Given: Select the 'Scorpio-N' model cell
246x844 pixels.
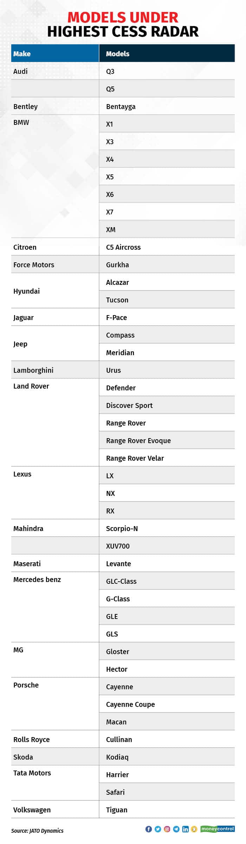Looking at the screenshot, I should 122,529.
